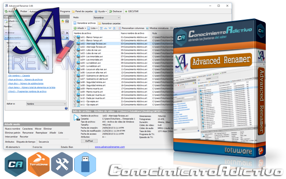Click the Ayuda help globe icon
Viewport: 286px width, 179px height.
click(x=96, y=11)
